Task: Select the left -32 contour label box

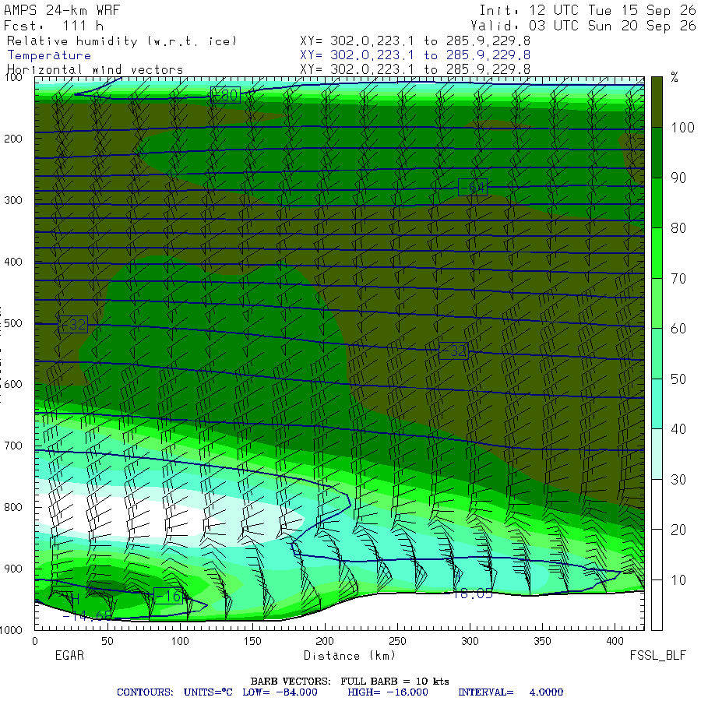Action: pyautogui.click(x=73, y=324)
